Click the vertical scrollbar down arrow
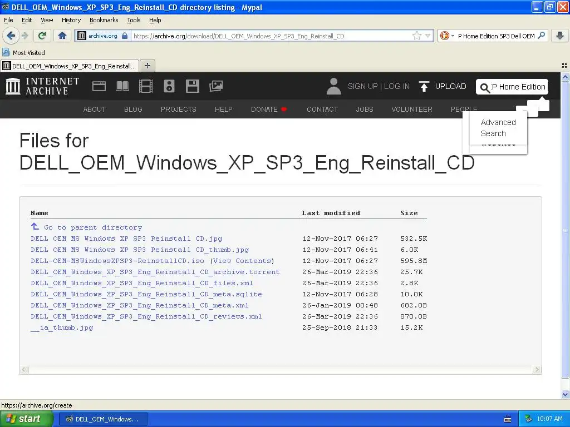The height and width of the screenshot is (427, 570). click(x=565, y=394)
